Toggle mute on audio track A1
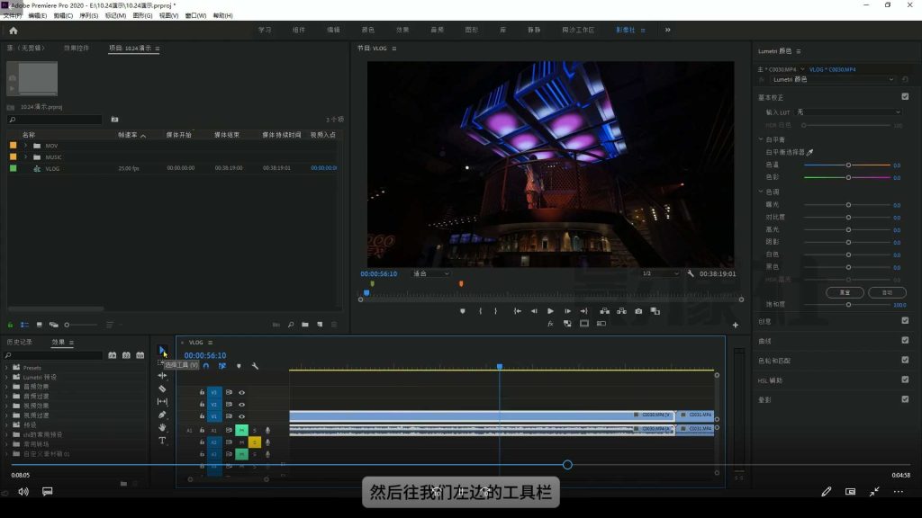This screenshot has height=518, width=922. (x=241, y=430)
